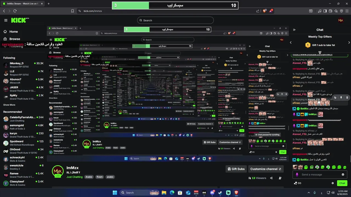Go back using browser back arrow
Image resolution: width=351 pixels, height=197 pixels.
tap(4, 11)
